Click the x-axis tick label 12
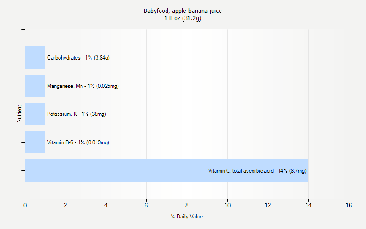366x229 pixels. coord(268,206)
